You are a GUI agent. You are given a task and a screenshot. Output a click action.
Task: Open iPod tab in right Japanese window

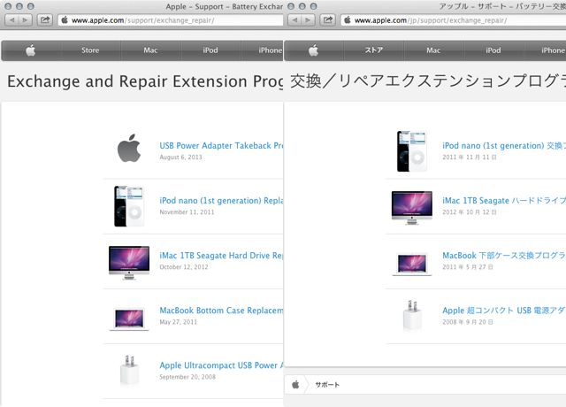493,50
